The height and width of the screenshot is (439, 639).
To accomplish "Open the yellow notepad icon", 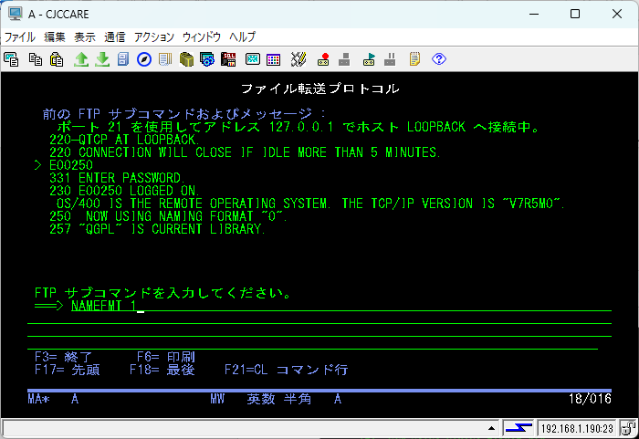I will click(x=414, y=59).
